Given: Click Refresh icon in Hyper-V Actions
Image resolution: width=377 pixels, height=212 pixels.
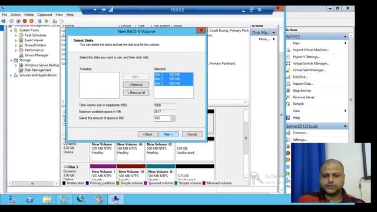Looking at the screenshot, I should (288, 104).
